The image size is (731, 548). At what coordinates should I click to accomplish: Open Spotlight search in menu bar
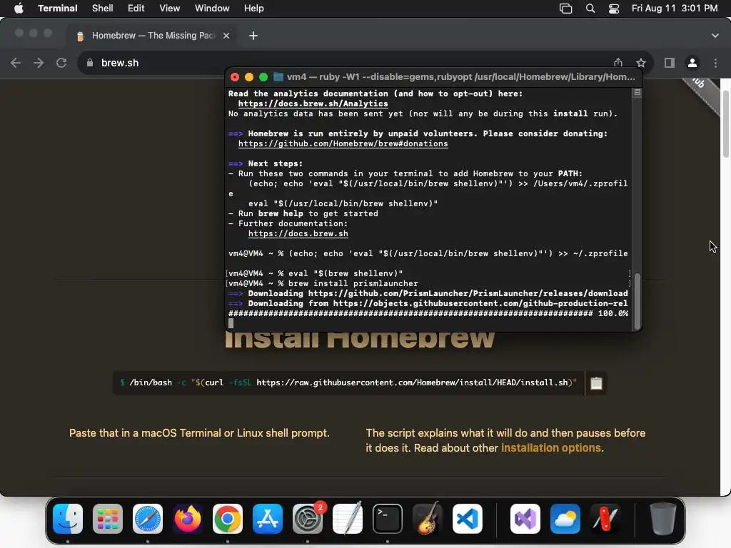[590, 9]
